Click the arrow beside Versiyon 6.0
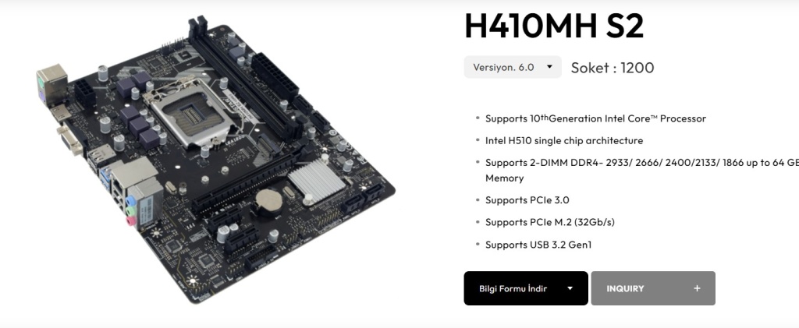799x328 pixels. tap(549, 67)
